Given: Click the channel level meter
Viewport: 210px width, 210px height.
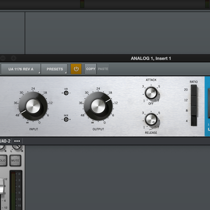Looking at the screenshot, I should tap(13, 191).
